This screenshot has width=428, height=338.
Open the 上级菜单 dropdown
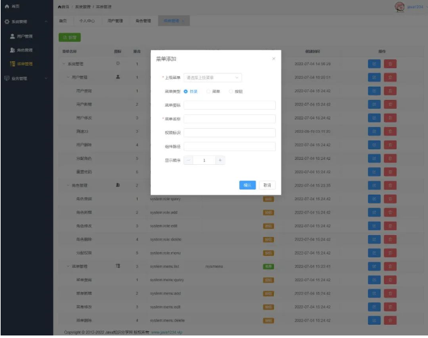(212, 78)
